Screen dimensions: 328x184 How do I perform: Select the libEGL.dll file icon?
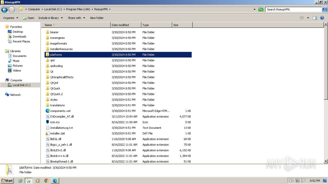tap(47, 139)
